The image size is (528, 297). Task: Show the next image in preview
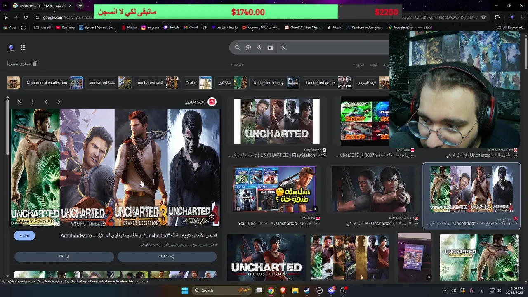(x=59, y=101)
